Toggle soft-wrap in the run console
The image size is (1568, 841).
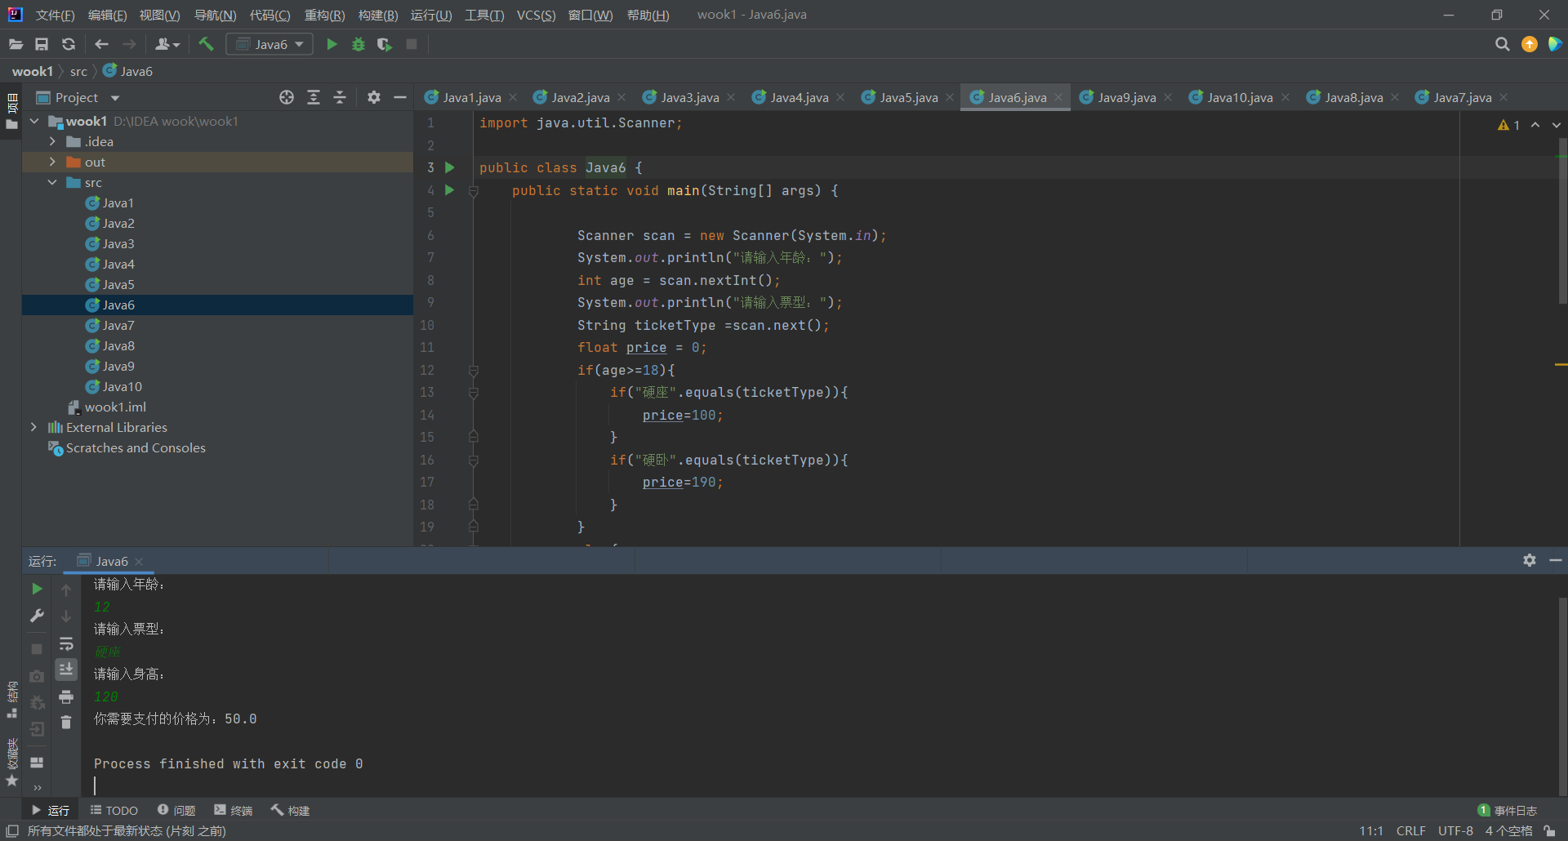point(66,644)
